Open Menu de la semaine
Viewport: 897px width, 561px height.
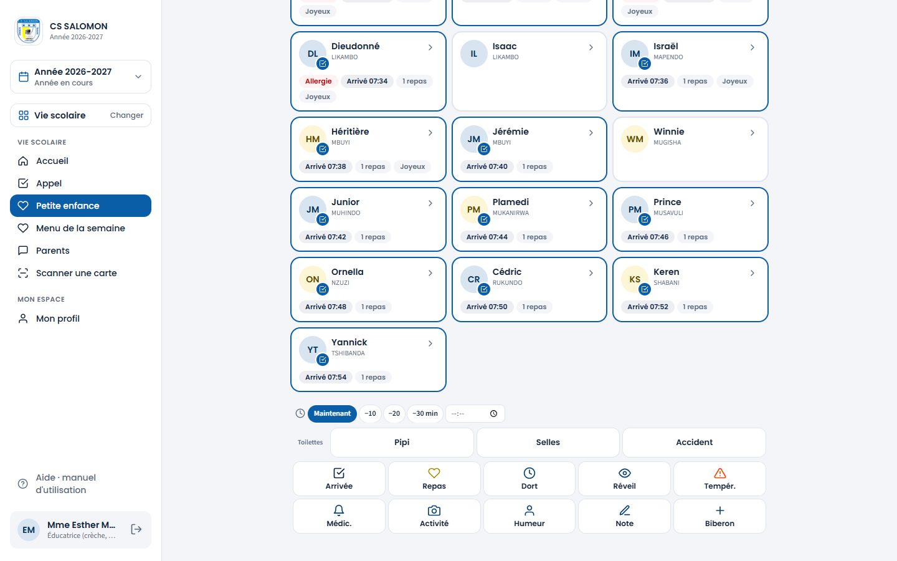pyautogui.click(x=80, y=228)
